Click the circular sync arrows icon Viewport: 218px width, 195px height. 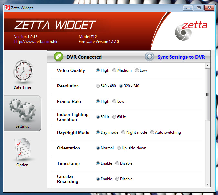(x=150, y=57)
